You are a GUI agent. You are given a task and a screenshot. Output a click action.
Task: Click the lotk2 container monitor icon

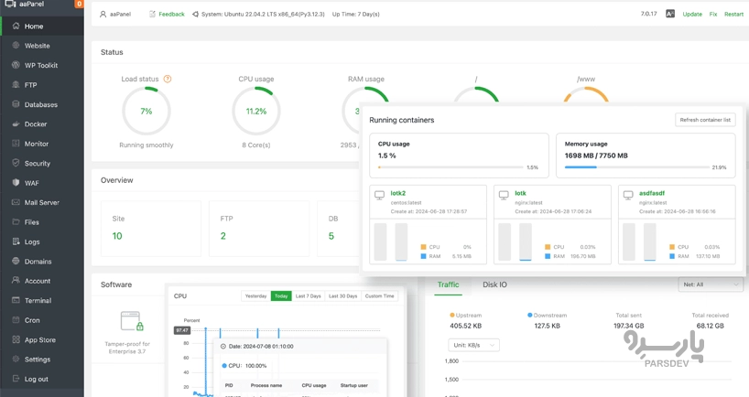coord(379,195)
